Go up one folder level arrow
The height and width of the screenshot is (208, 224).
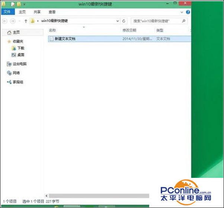pos(26,21)
